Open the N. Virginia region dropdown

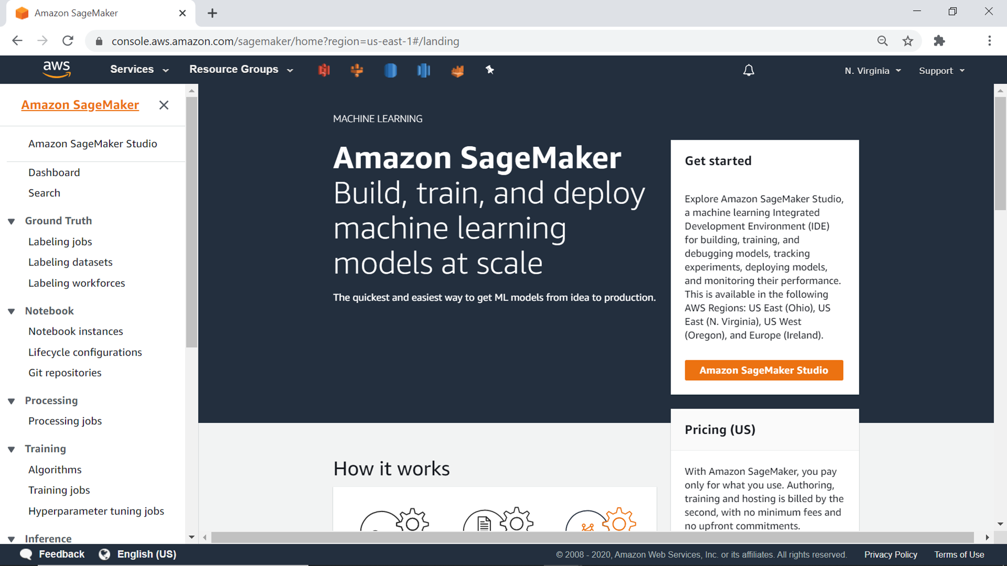[873, 70]
